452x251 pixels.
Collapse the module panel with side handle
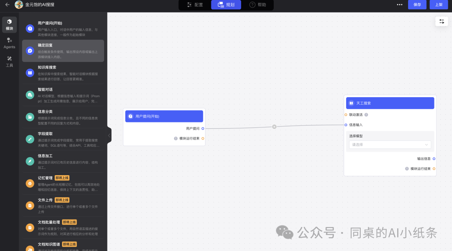point(109,135)
